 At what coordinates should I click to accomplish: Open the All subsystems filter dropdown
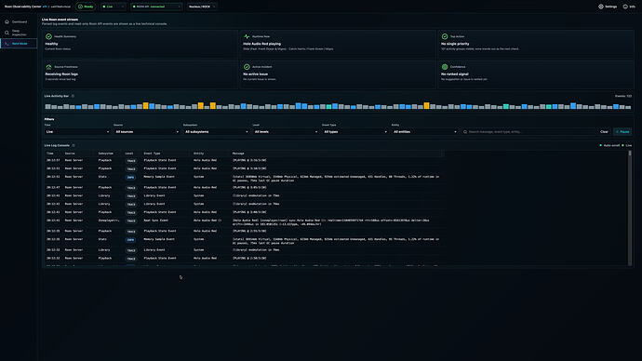(216, 132)
